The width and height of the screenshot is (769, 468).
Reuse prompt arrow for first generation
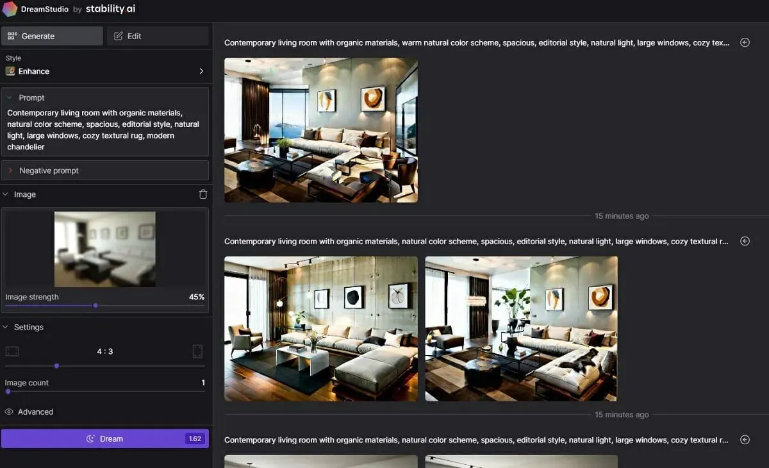[745, 42]
